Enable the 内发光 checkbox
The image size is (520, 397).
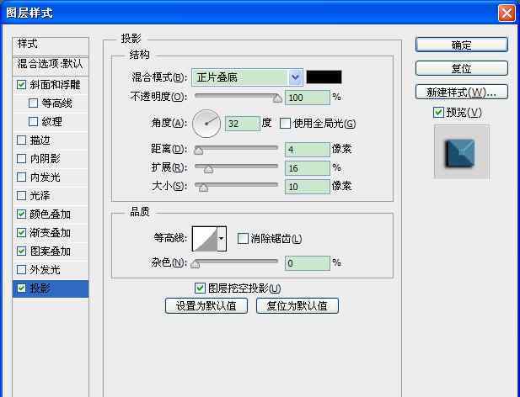click(22, 177)
